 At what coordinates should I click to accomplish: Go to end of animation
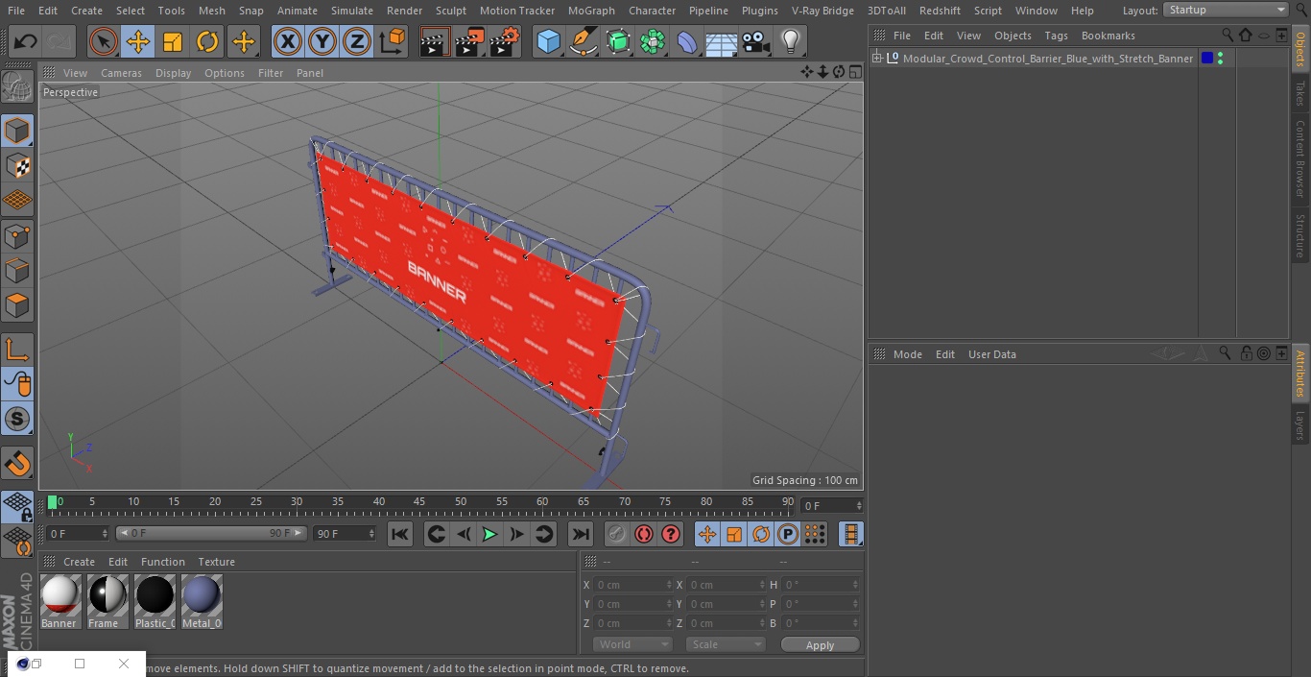[581, 534]
